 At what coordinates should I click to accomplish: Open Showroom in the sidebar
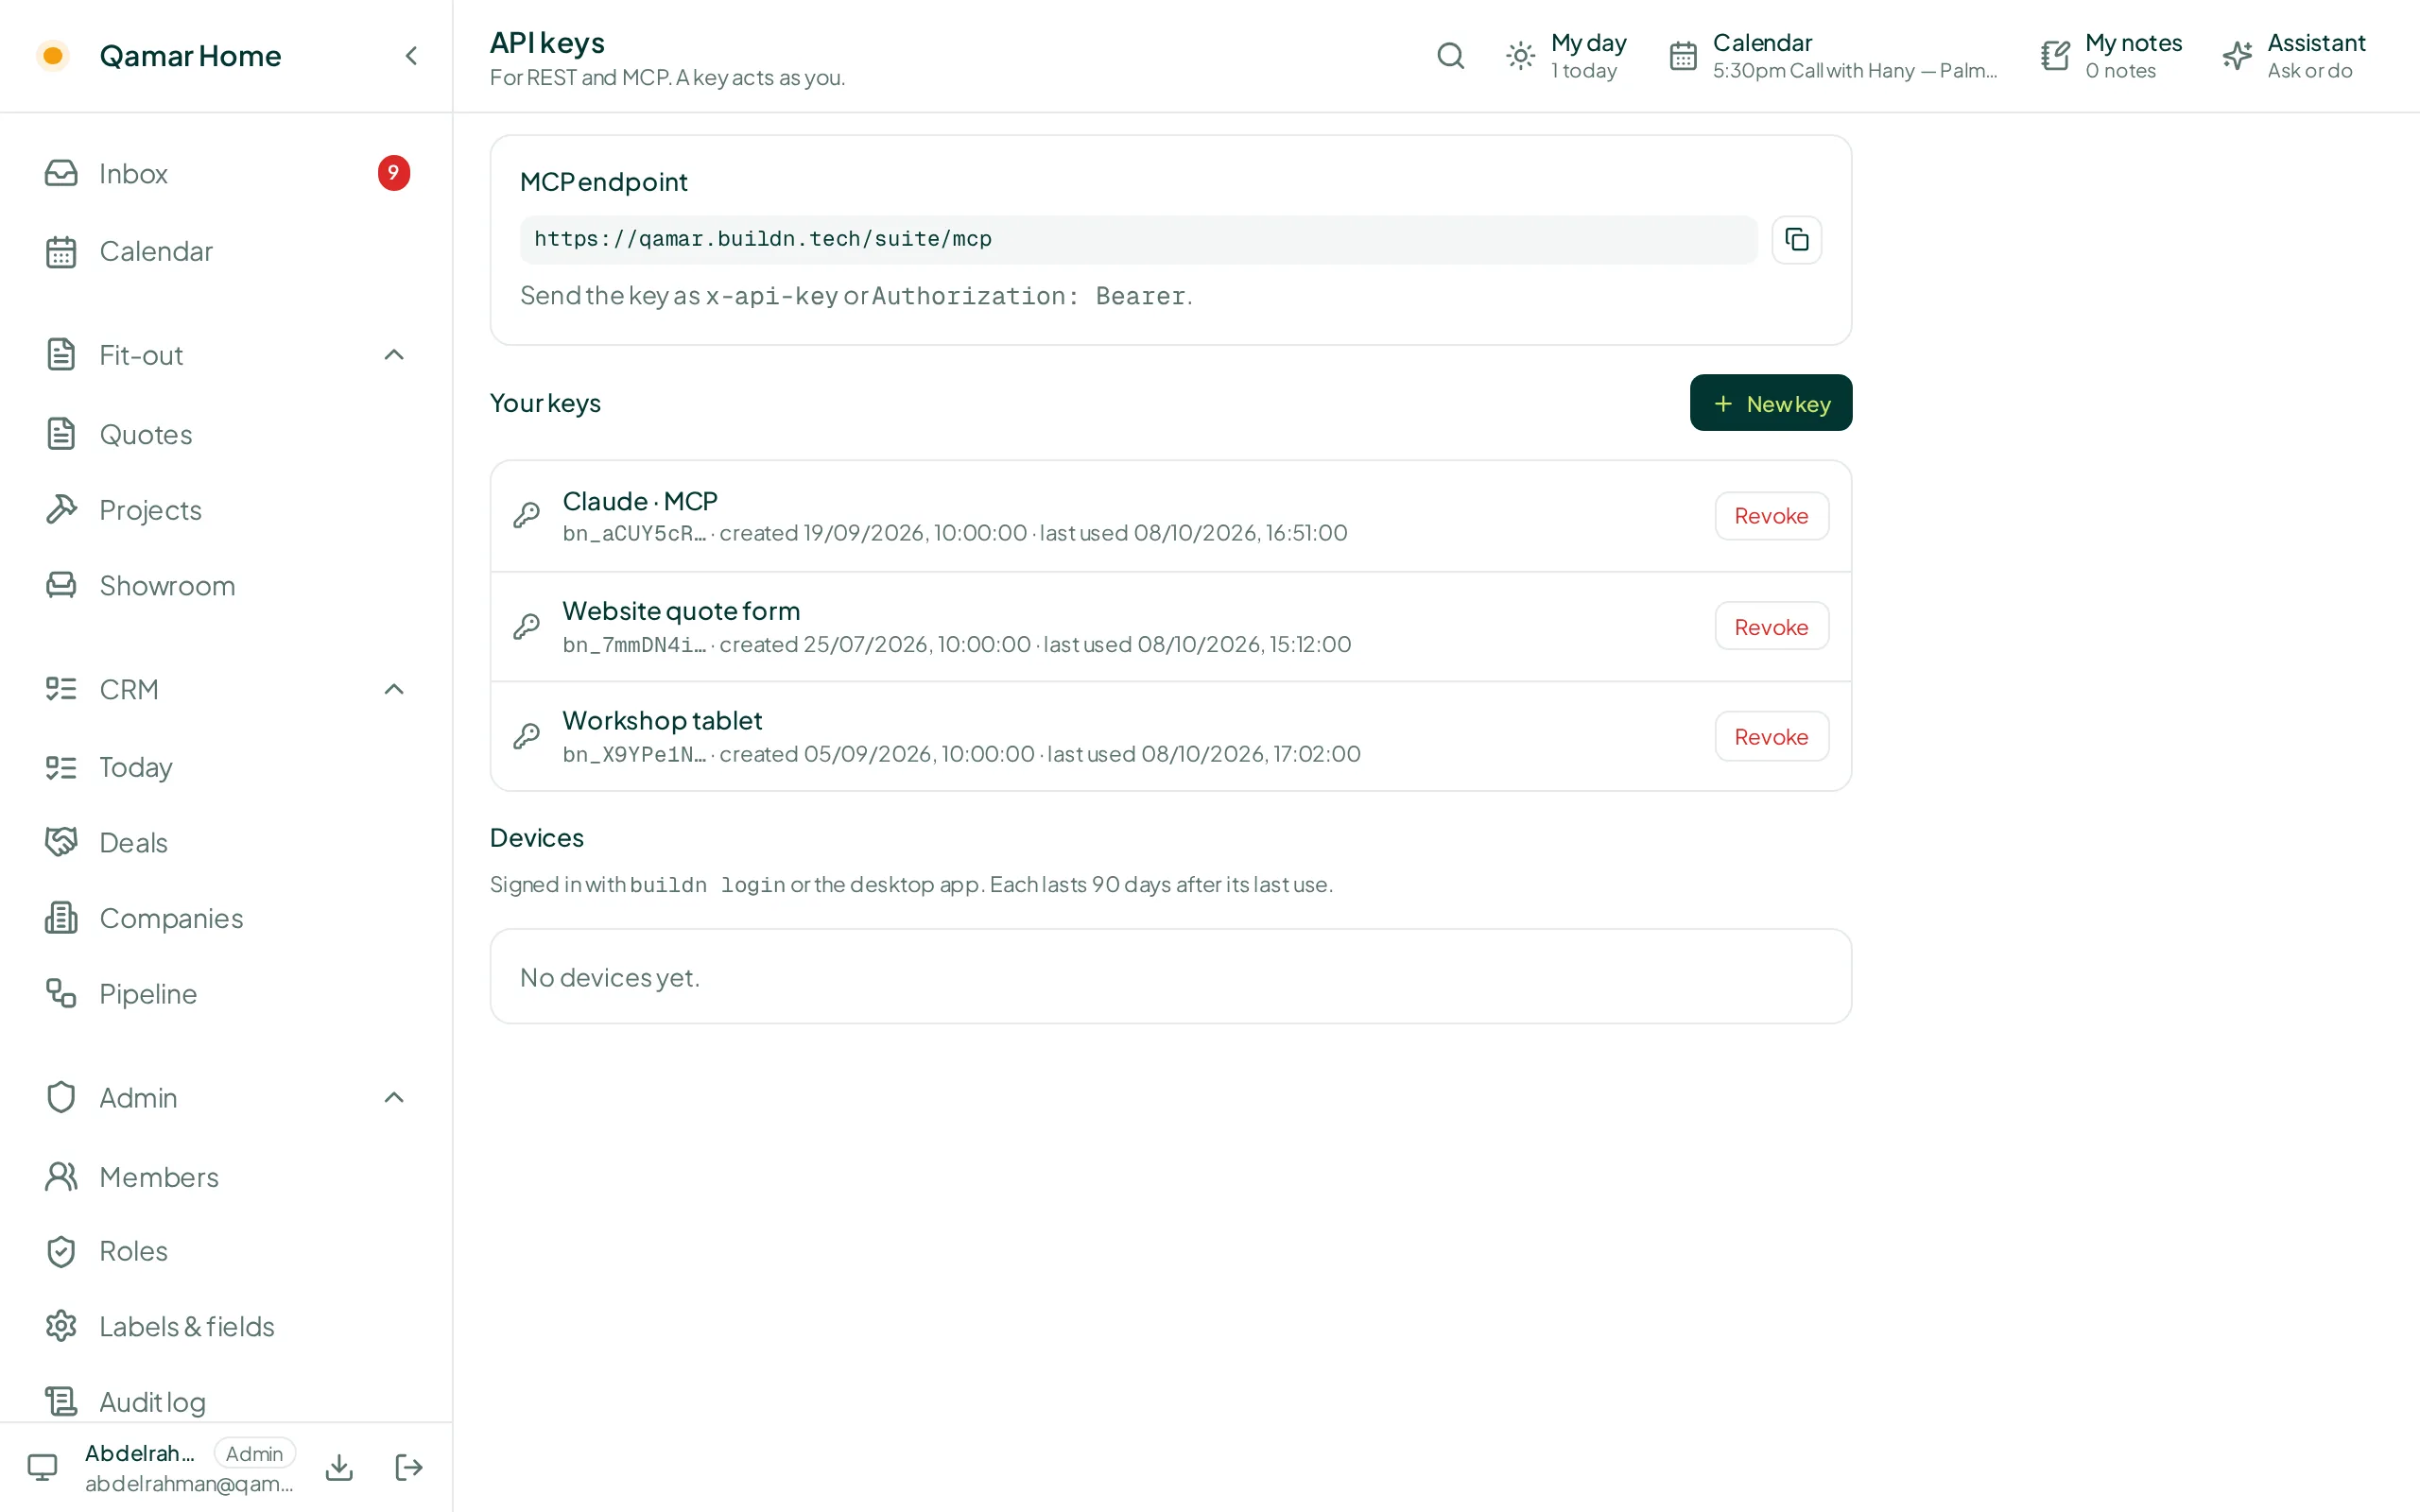[x=226, y=585]
